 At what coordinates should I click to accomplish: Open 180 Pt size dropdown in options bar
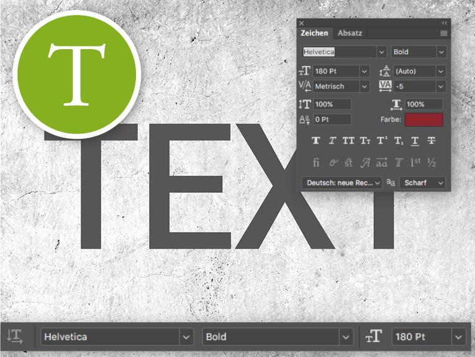(458, 336)
